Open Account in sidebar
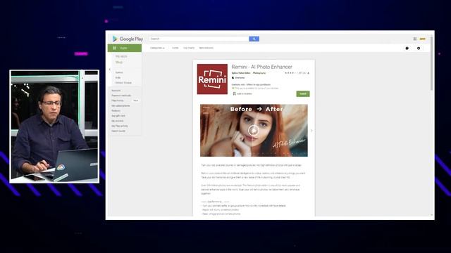 (116, 91)
